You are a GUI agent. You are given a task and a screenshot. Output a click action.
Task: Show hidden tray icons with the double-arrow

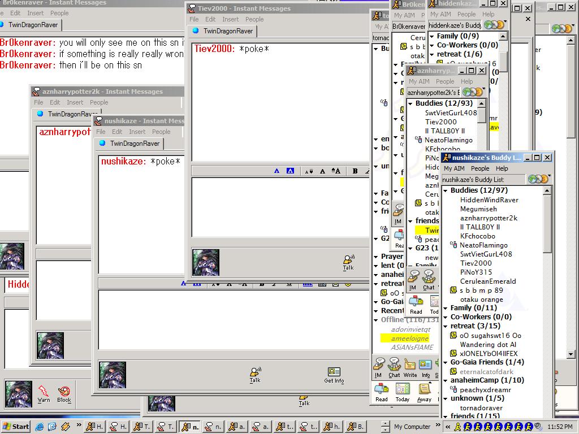(448, 427)
